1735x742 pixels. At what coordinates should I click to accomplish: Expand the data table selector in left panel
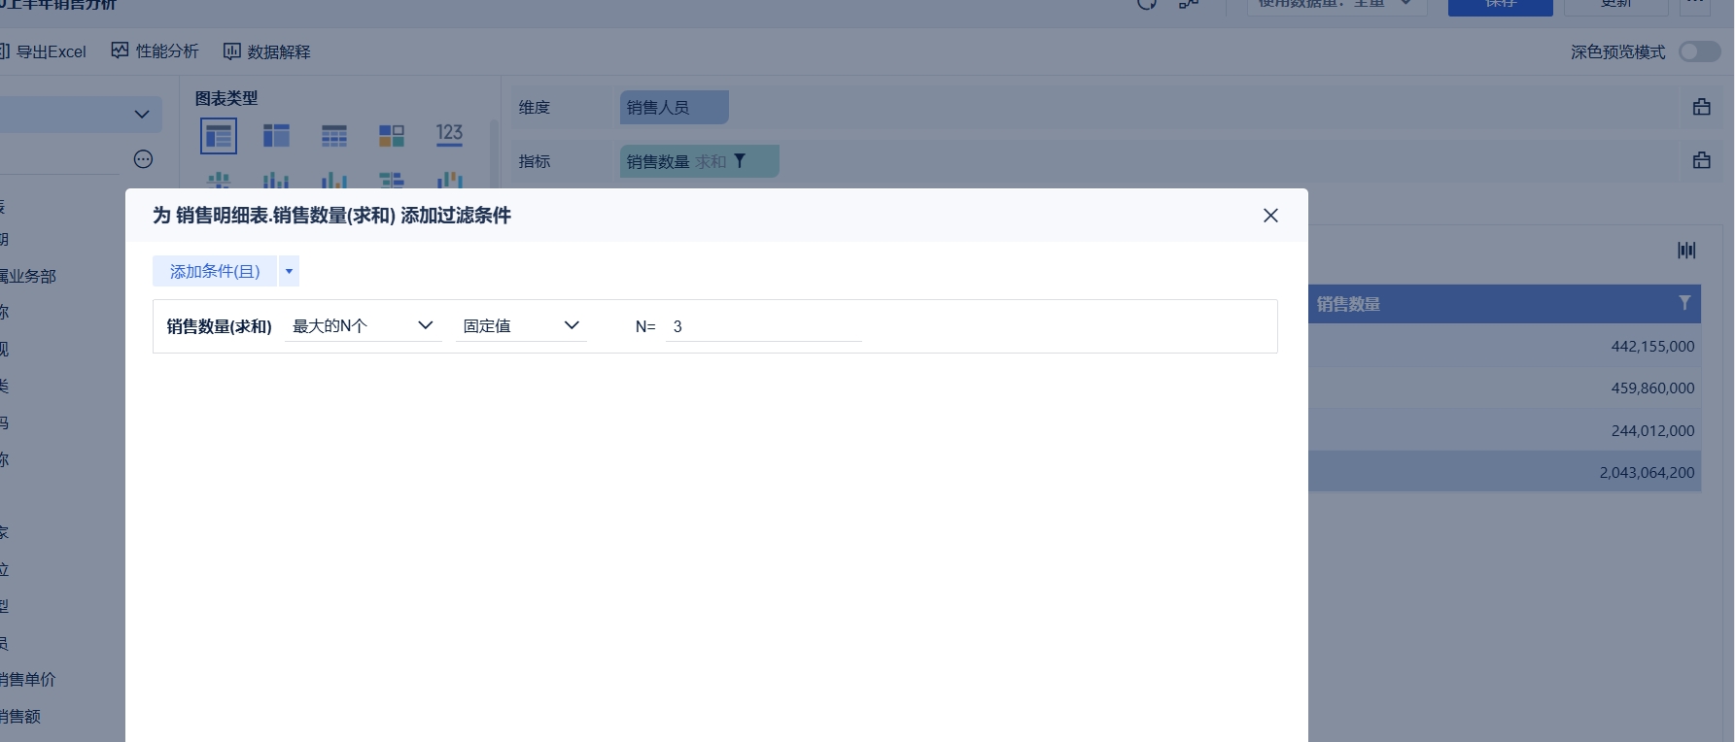pos(142,115)
